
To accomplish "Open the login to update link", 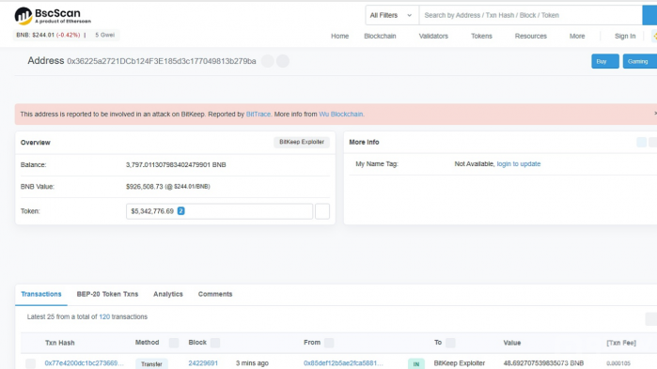I will [518, 164].
